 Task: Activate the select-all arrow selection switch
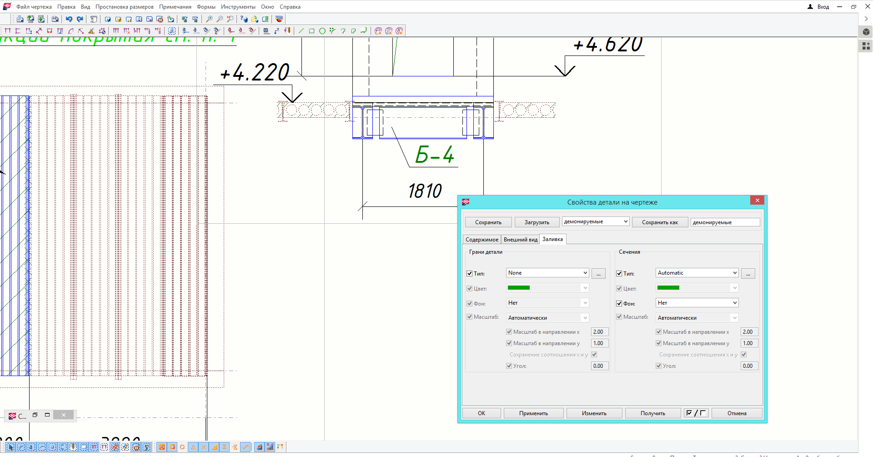tap(10, 447)
